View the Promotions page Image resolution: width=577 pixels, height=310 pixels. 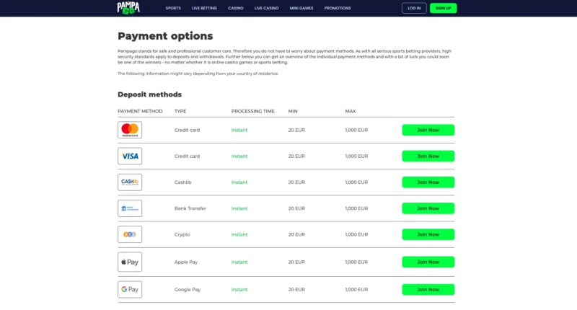(x=338, y=8)
